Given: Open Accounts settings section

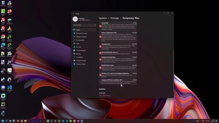Looking at the screenshot, I should point(85,47).
